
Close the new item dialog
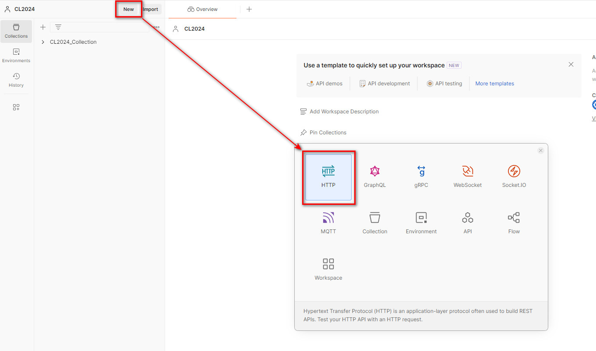[x=541, y=151]
